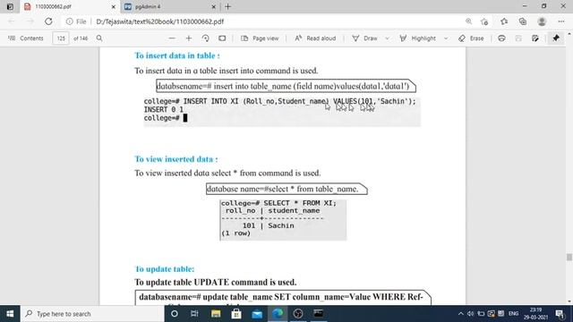
Task: Select the Highlight tool
Action: coord(418,38)
